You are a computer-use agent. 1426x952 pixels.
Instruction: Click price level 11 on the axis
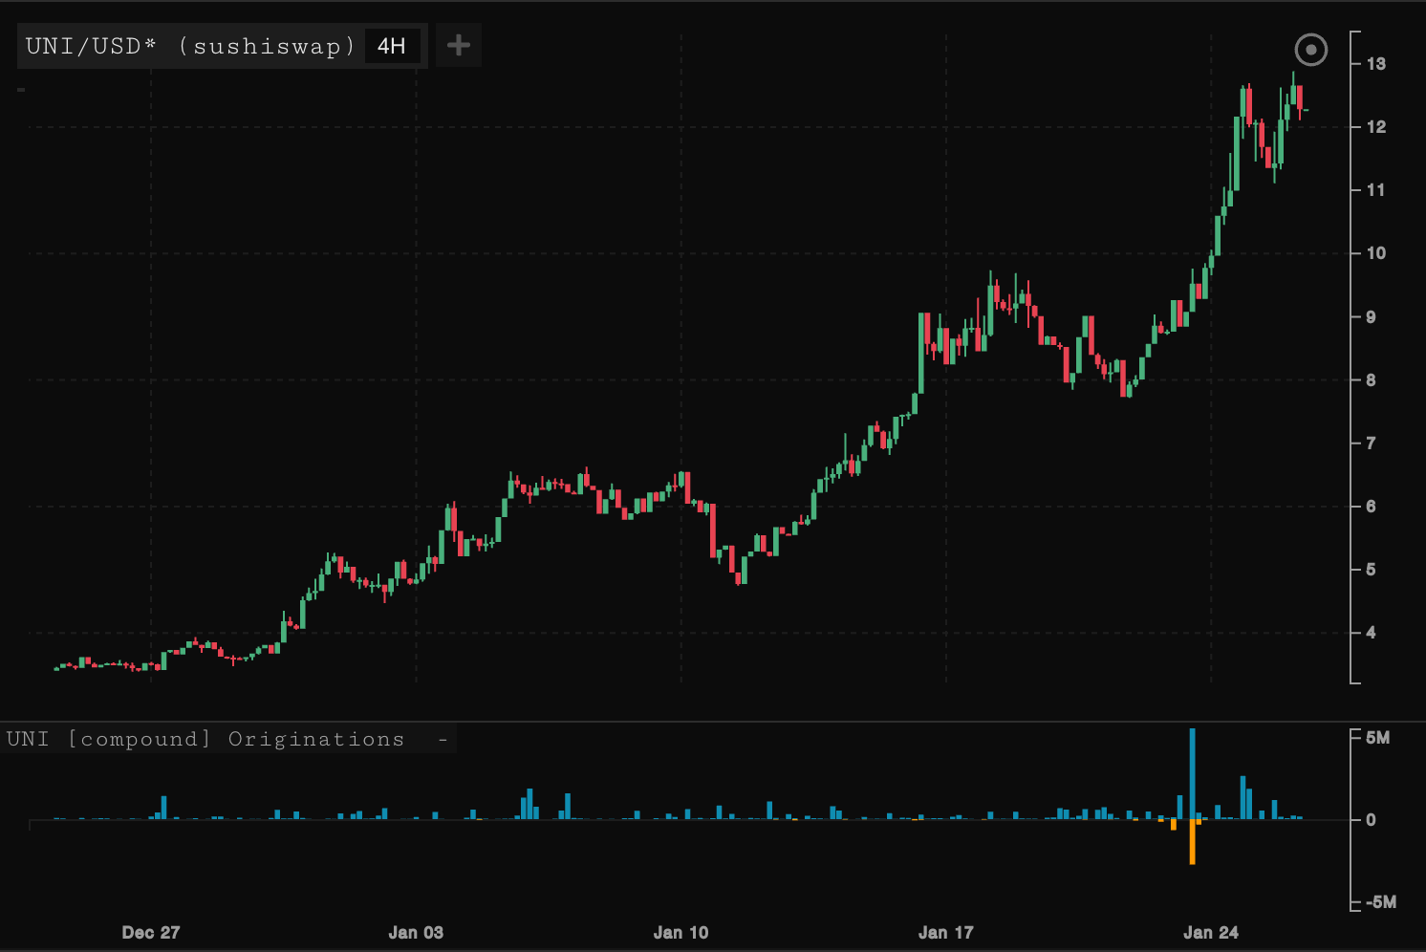1375,190
